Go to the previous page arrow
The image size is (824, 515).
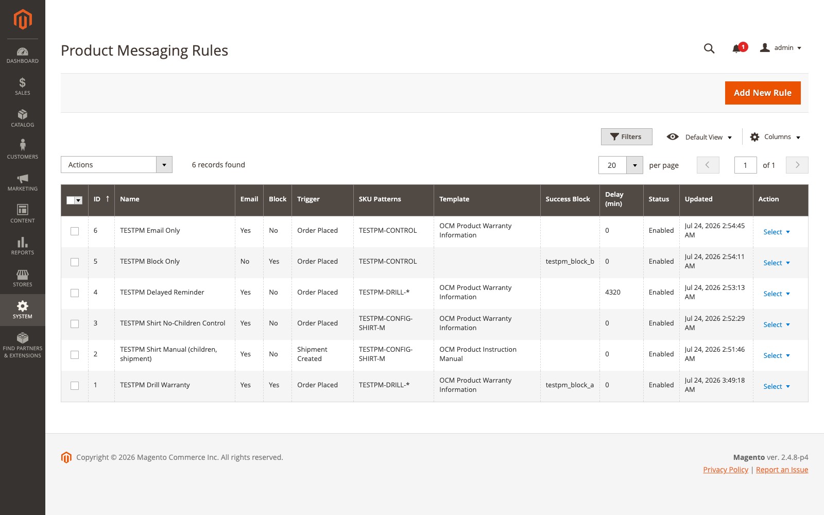point(708,165)
